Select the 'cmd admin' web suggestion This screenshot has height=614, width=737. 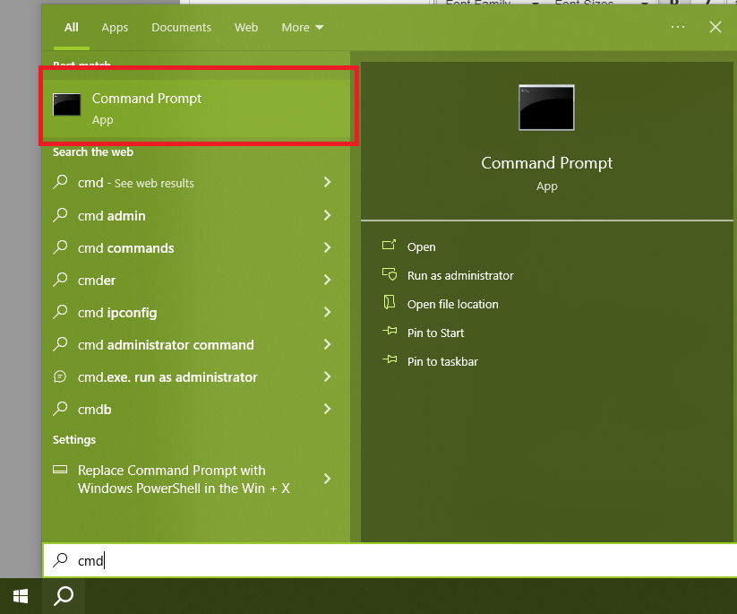point(196,215)
